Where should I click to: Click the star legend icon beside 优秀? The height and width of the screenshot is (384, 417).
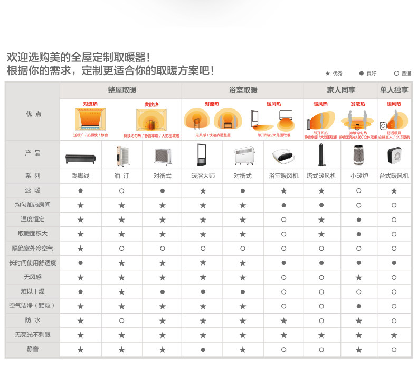click(328, 74)
